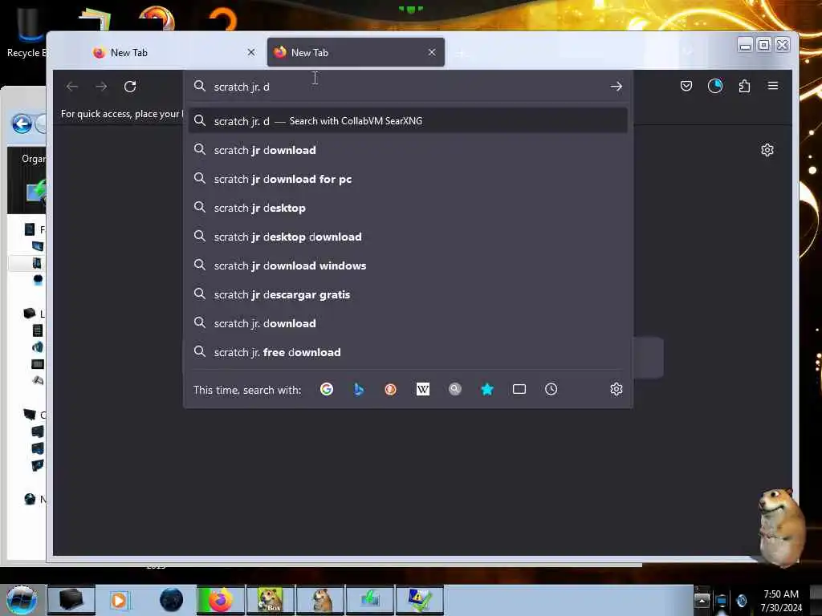Open search settings gear in dropdown
The width and height of the screenshot is (822, 616).
[616, 389]
